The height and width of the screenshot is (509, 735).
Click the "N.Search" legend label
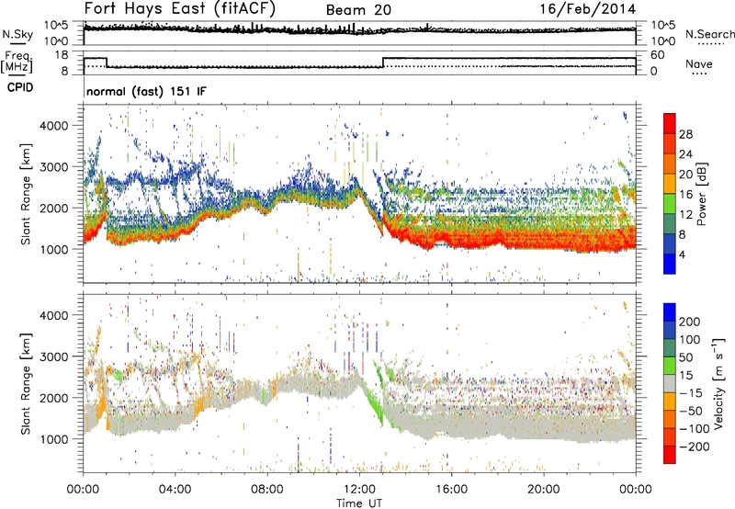click(x=709, y=34)
